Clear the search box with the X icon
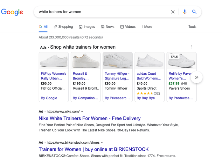 point(173,12)
